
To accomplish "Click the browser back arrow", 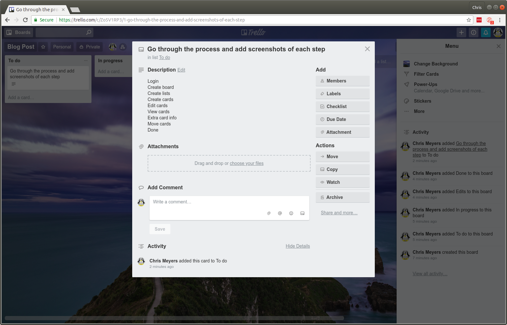I will (7, 20).
